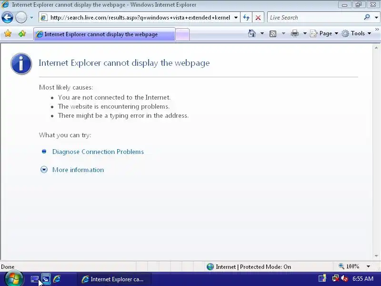Select Internet Explorer taskbar window button
The image size is (381, 286).
pyautogui.click(x=114, y=279)
